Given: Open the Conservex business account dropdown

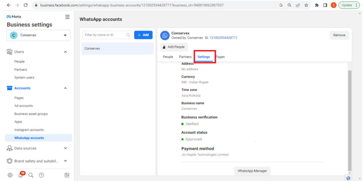Looking at the screenshot, I should 38,35.
